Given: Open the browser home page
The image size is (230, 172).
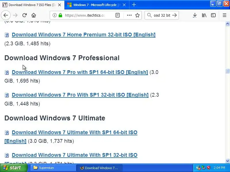Looking at the screenshot, I should 34,15.
